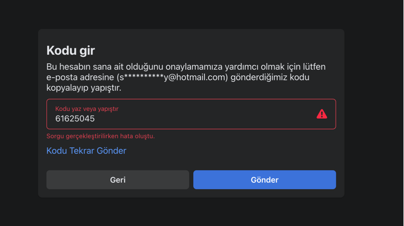The width and height of the screenshot is (404, 226).
Task: Click the masked hotmail.com email address
Action: click(x=172, y=77)
